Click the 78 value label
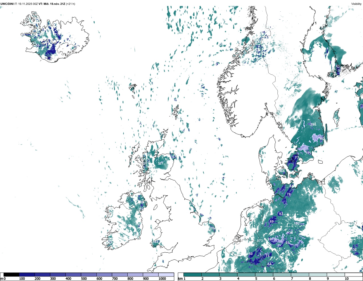This screenshot has width=363, height=281. (289, 194)
